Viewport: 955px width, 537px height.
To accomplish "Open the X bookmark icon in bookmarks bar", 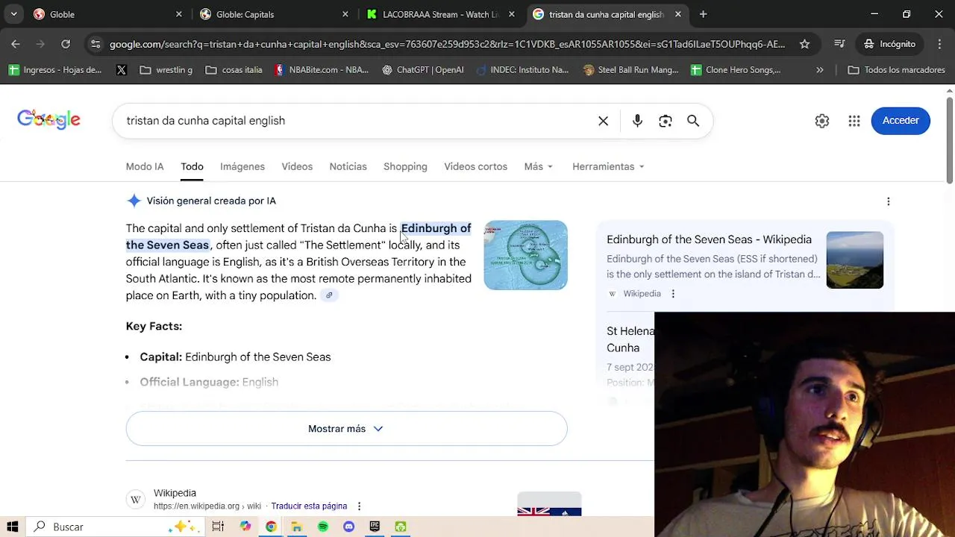I will (122, 70).
